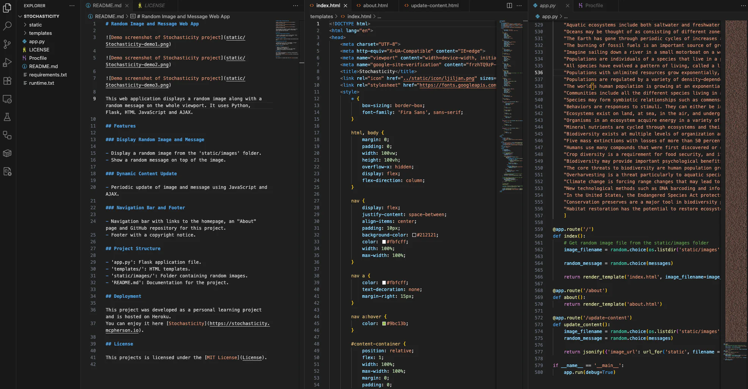Open LICENSE file in the explorer

39,50
